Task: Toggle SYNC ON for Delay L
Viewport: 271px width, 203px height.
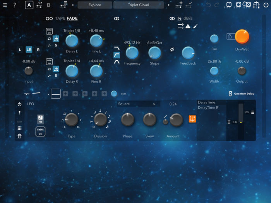Action: [50, 31]
